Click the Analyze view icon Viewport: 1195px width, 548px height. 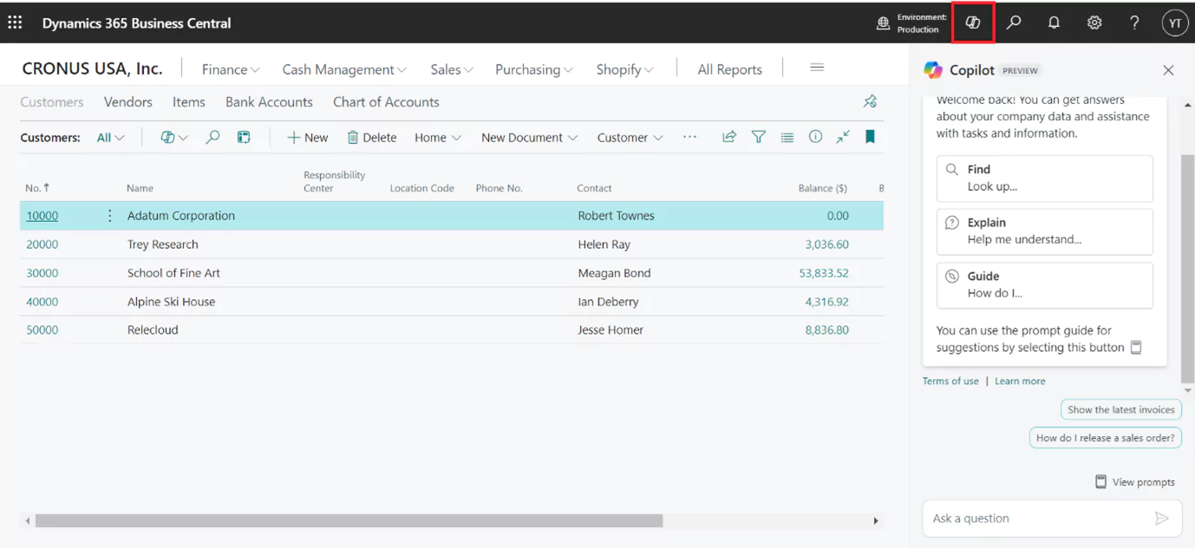[x=244, y=137]
